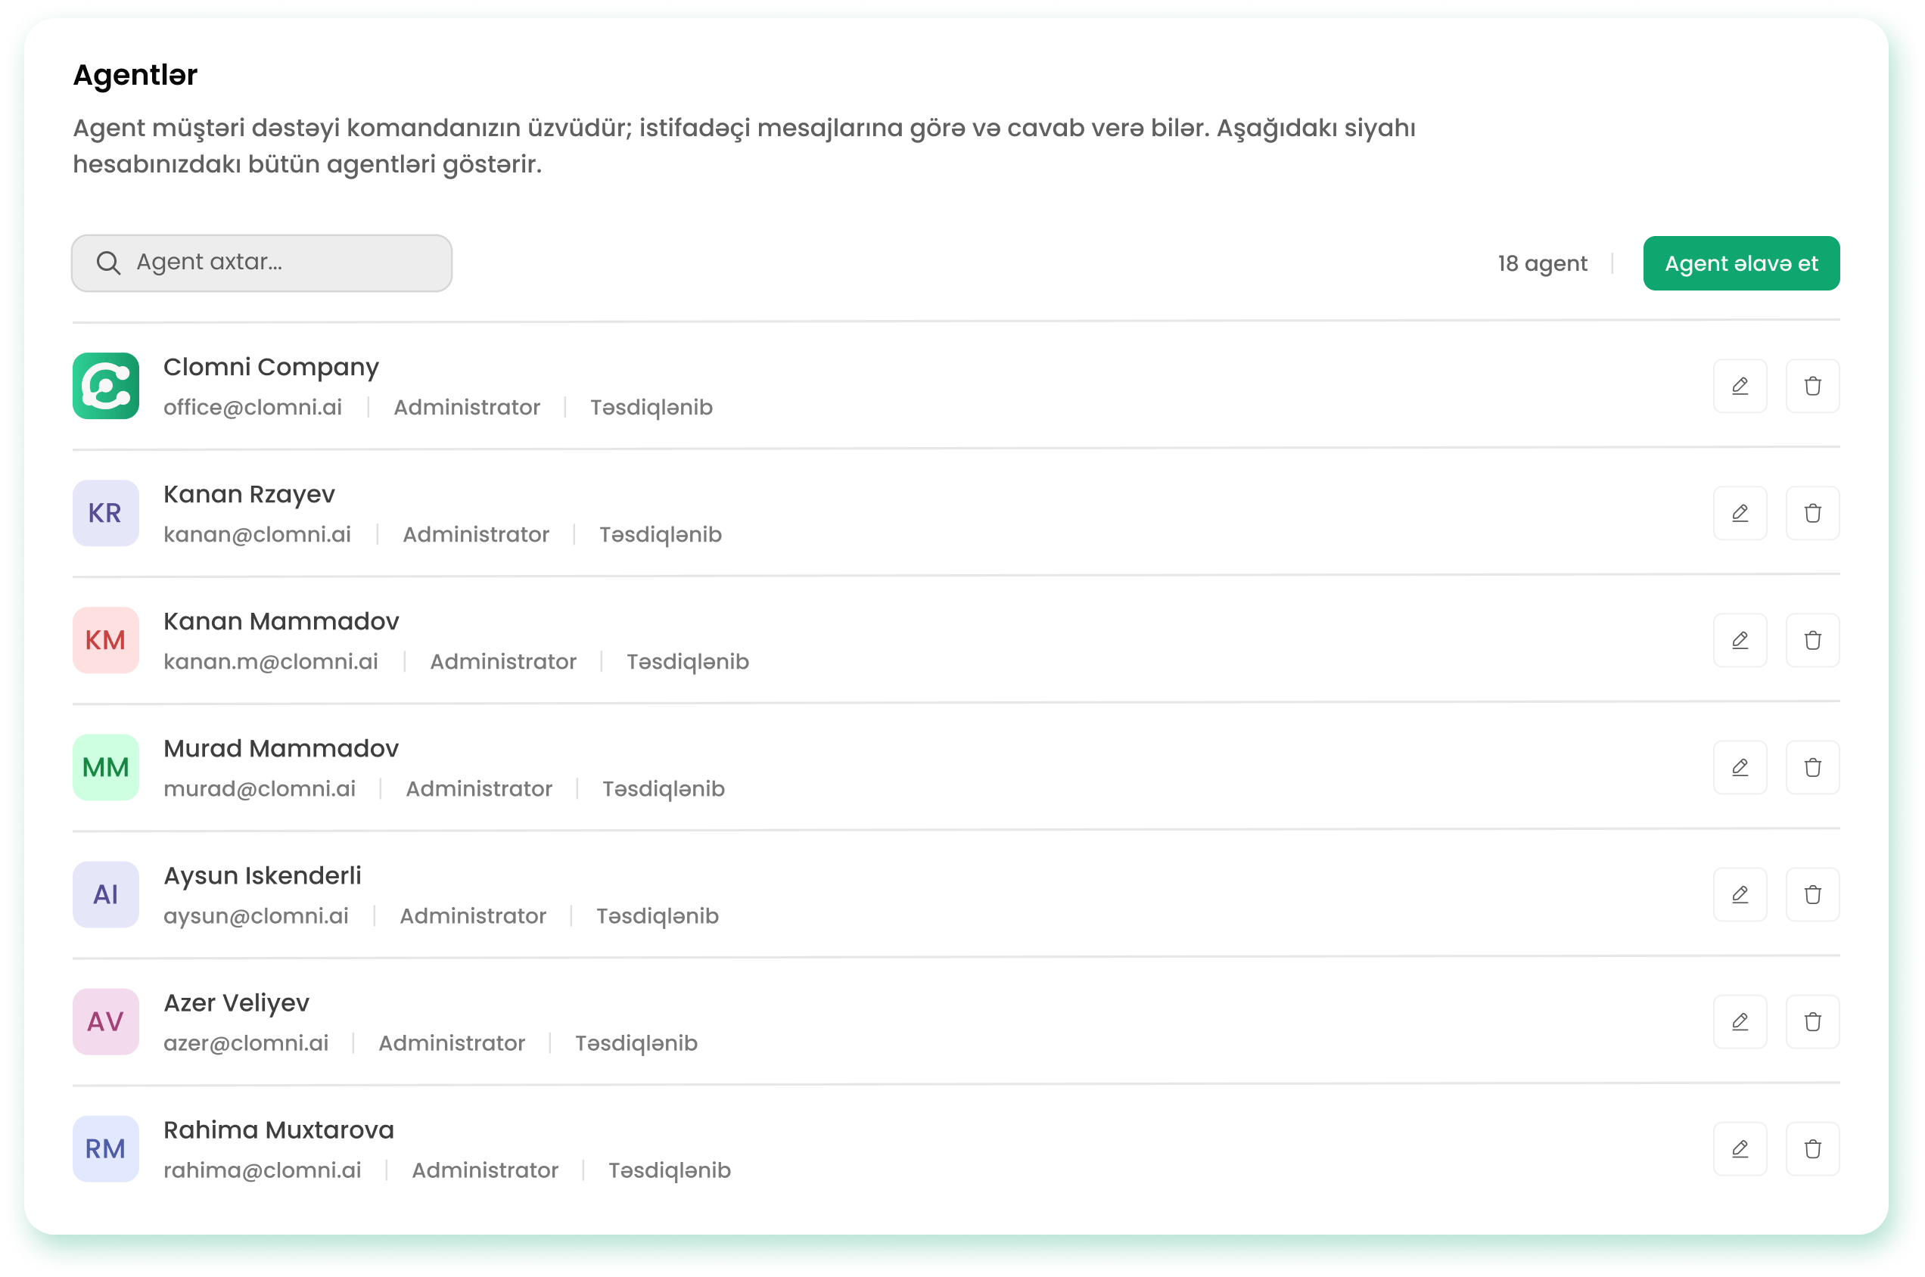The height and width of the screenshot is (1277, 1925).
Task: Delete Murad Mammadov from agents
Action: pos(1811,767)
